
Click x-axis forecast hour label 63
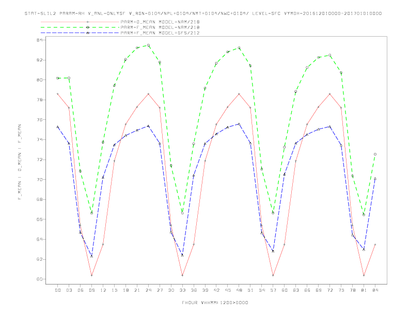tap(296, 290)
